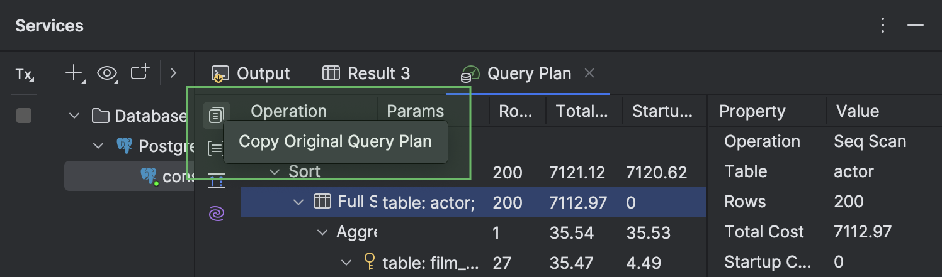Click the Operation column header

click(x=288, y=111)
